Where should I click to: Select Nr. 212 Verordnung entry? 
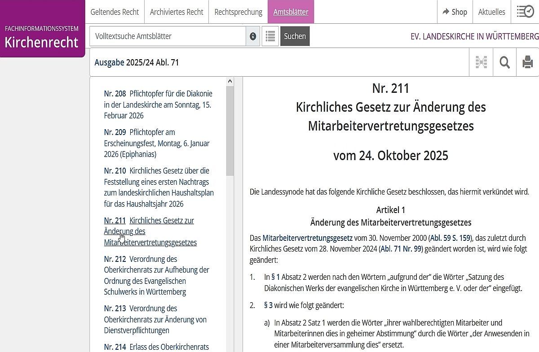156,275
